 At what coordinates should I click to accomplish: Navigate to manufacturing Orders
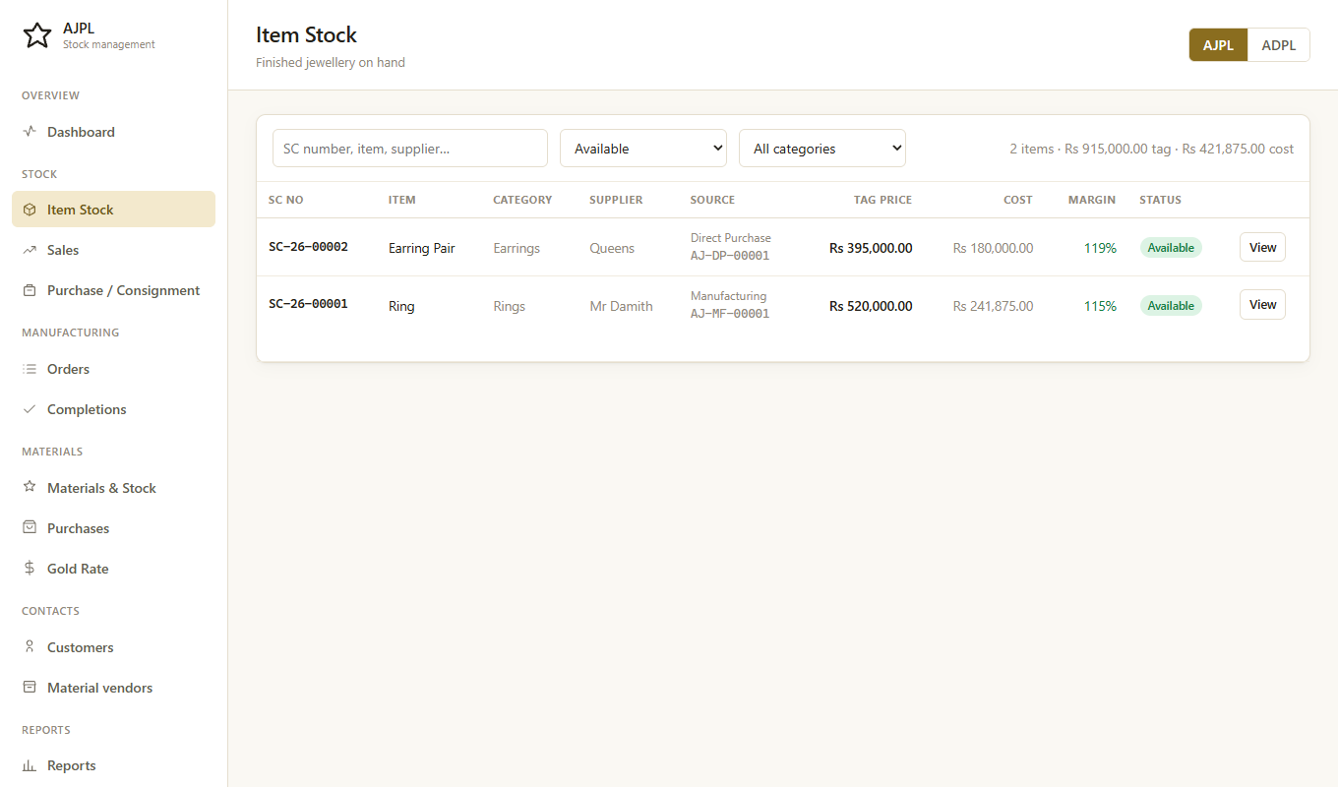(x=113, y=369)
